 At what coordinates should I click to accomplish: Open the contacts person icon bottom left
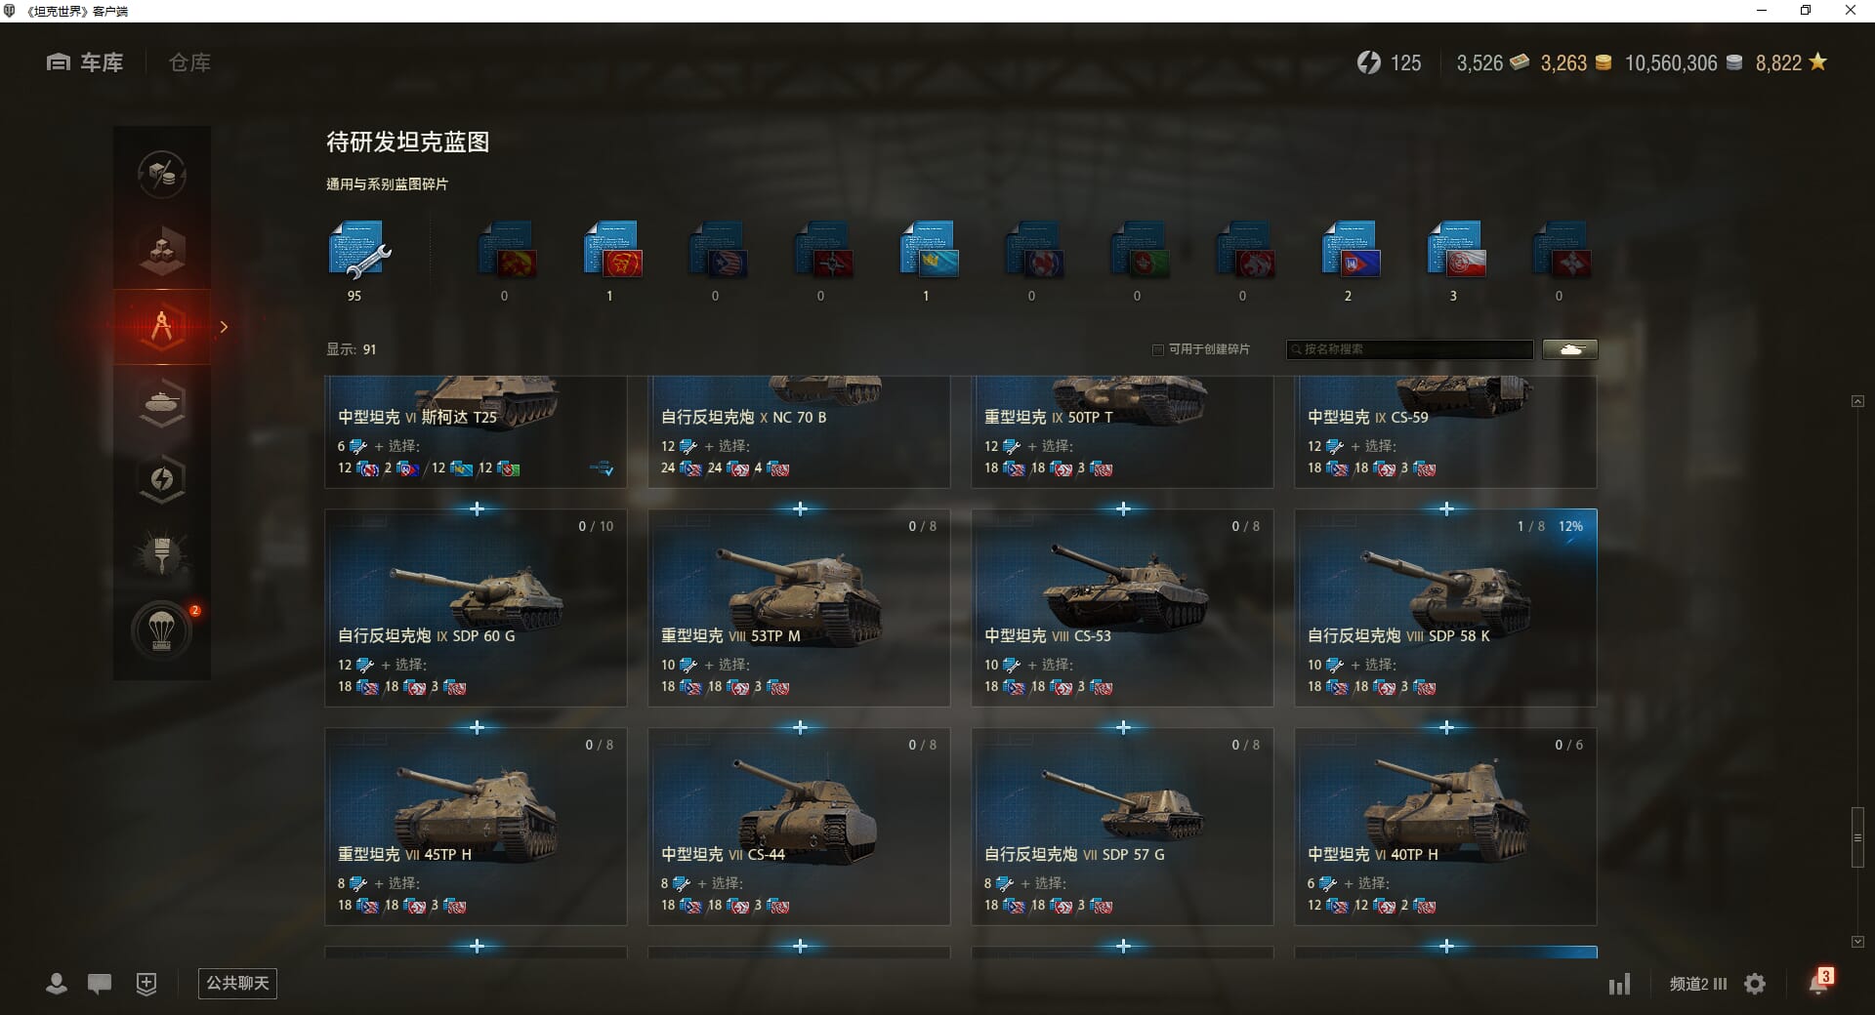click(x=57, y=984)
